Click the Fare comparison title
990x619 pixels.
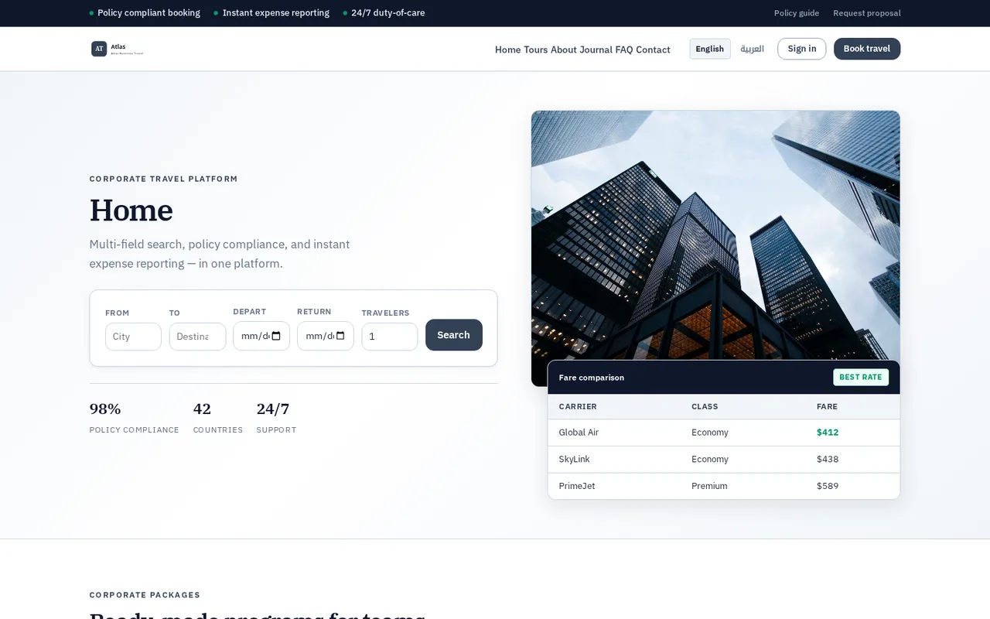pyautogui.click(x=592, y=378)
